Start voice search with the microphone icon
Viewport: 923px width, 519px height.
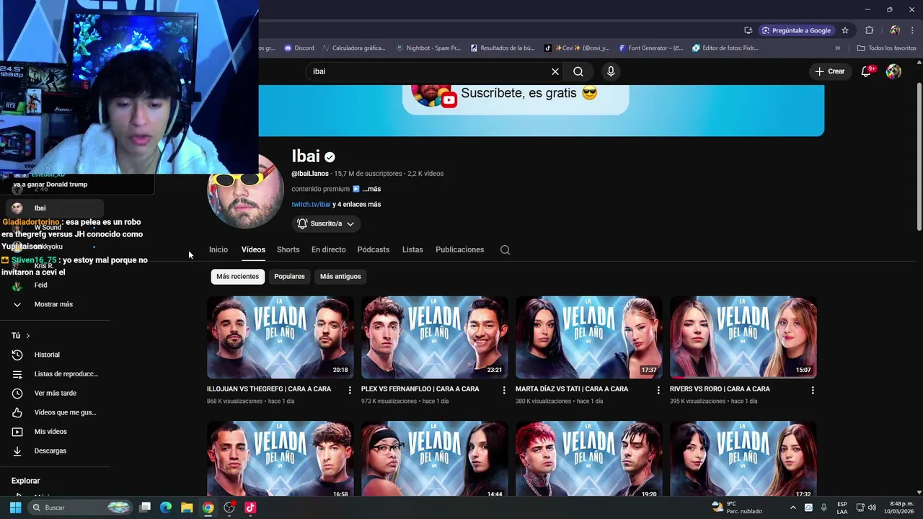coord(611,71)
